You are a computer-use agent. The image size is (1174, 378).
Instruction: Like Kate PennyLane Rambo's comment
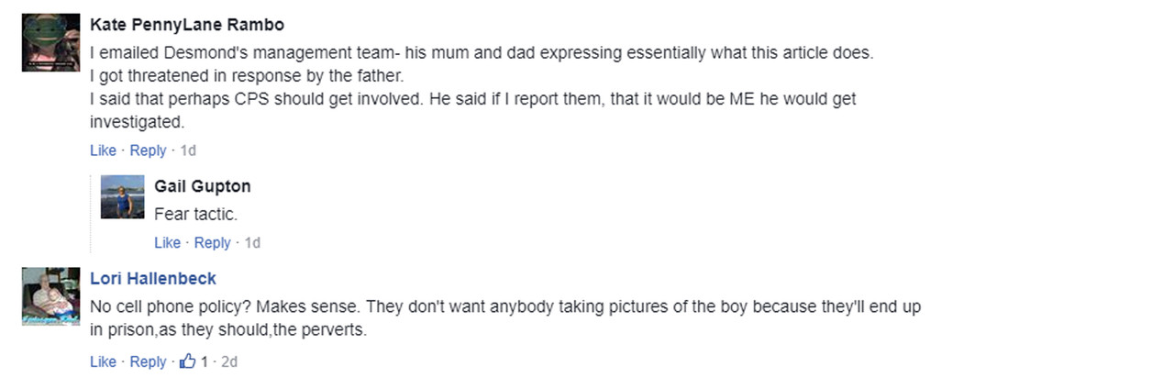(103, 150)
